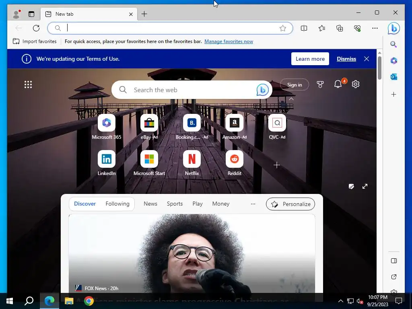Open Settings and more ellipsis menu

[x=375, y=28]
